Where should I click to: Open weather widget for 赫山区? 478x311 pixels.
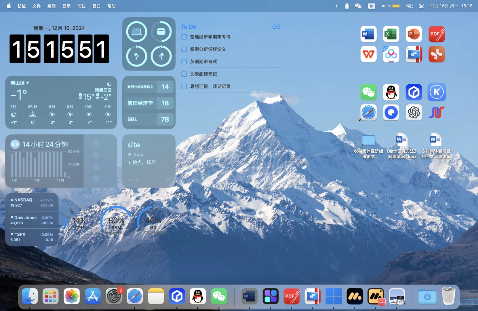[x=61, y=103]
